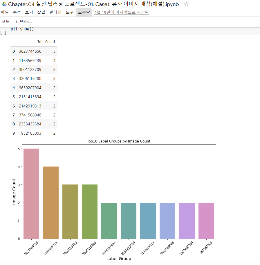Screen dimensions: 260x265
Task: Star the notebook with the star icon
Action: pos(186,4)
